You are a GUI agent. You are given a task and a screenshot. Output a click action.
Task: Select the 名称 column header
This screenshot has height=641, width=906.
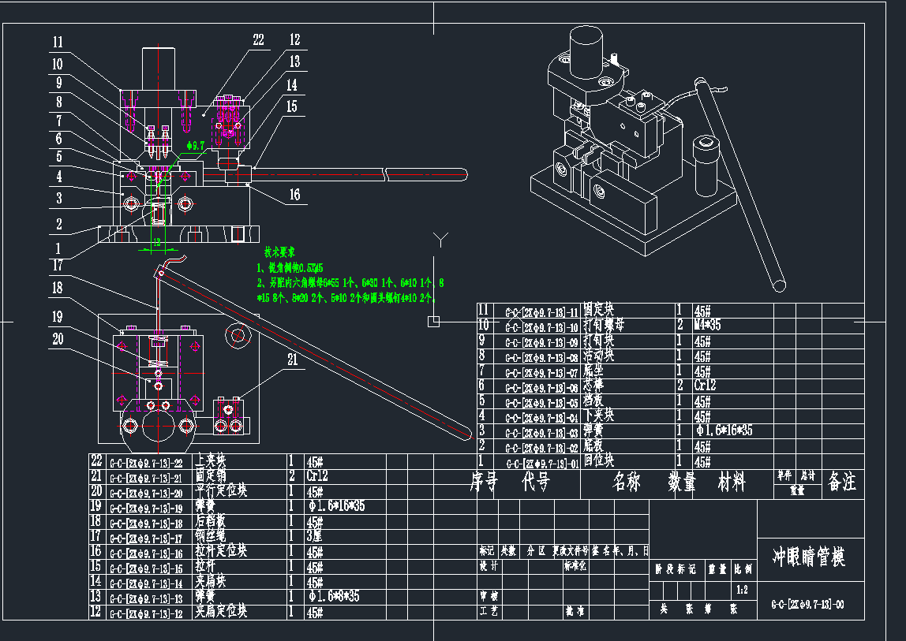click(631, 483)
